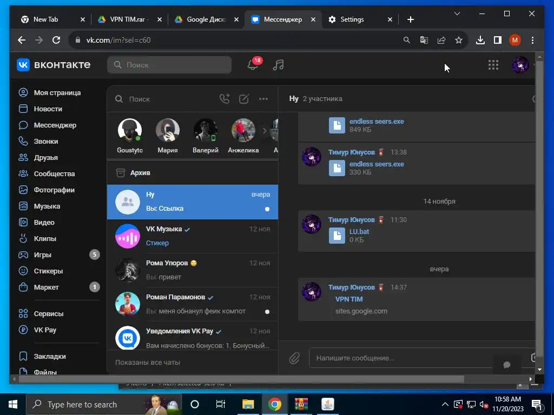Compose a new message chat
This screenshot has width=554, height=415.
(244, 99)
